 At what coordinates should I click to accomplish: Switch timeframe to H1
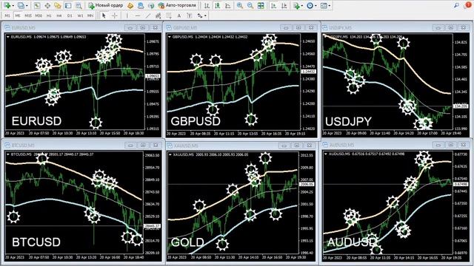pos(49,16)
